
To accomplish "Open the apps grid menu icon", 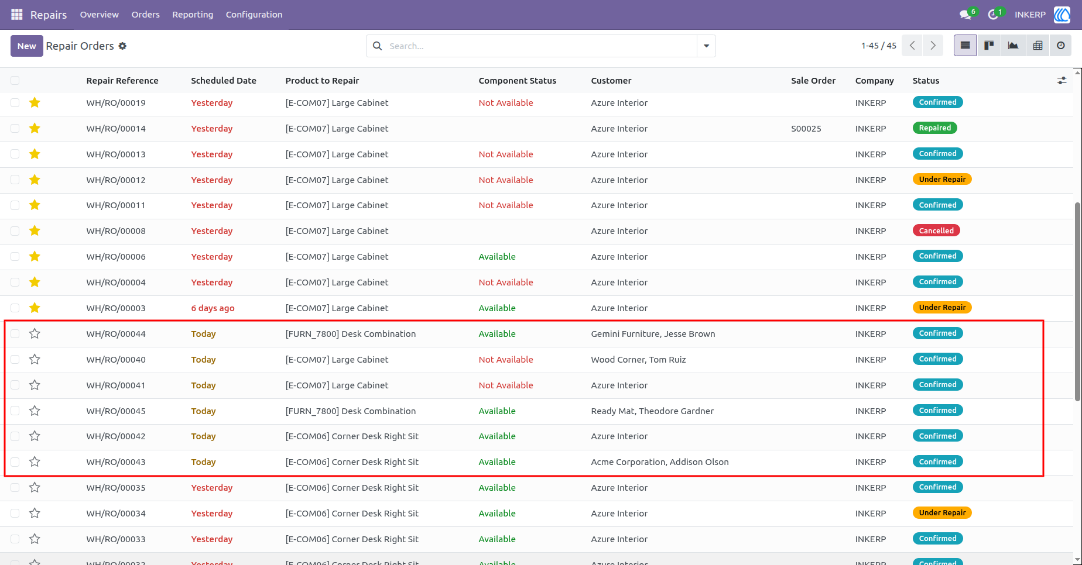I will (x=17, y=14).
